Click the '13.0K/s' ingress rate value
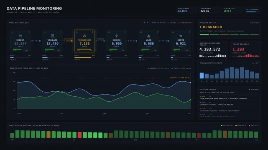Screen dimensions: 268x150 point(183,11)
